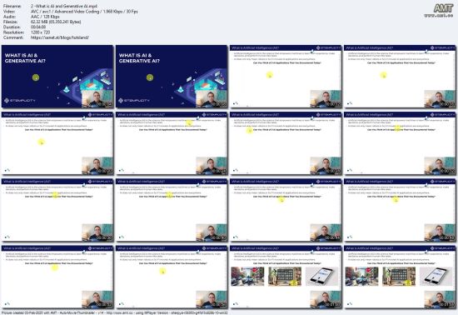This screenshot has width=458, height=315.
Task: Click the 'Audio:' label
Action: click(x=9, y=17)
